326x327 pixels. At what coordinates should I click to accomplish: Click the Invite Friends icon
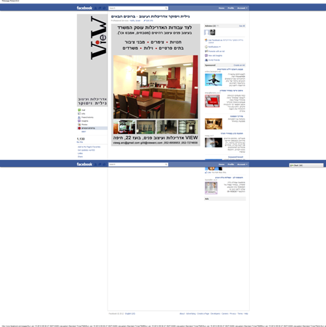(x=206, y=60)
